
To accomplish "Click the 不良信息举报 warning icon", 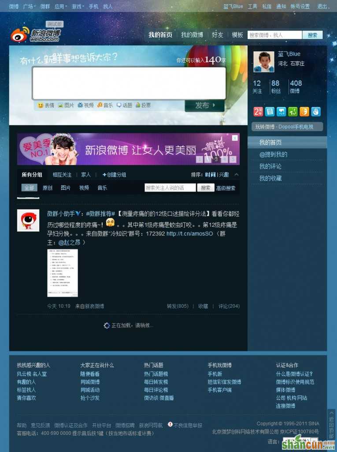I will tap(170, 424).
